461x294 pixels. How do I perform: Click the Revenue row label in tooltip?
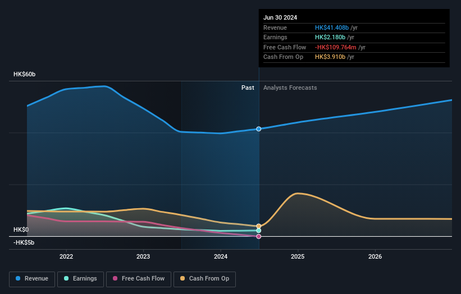click(x=275, y=27)
